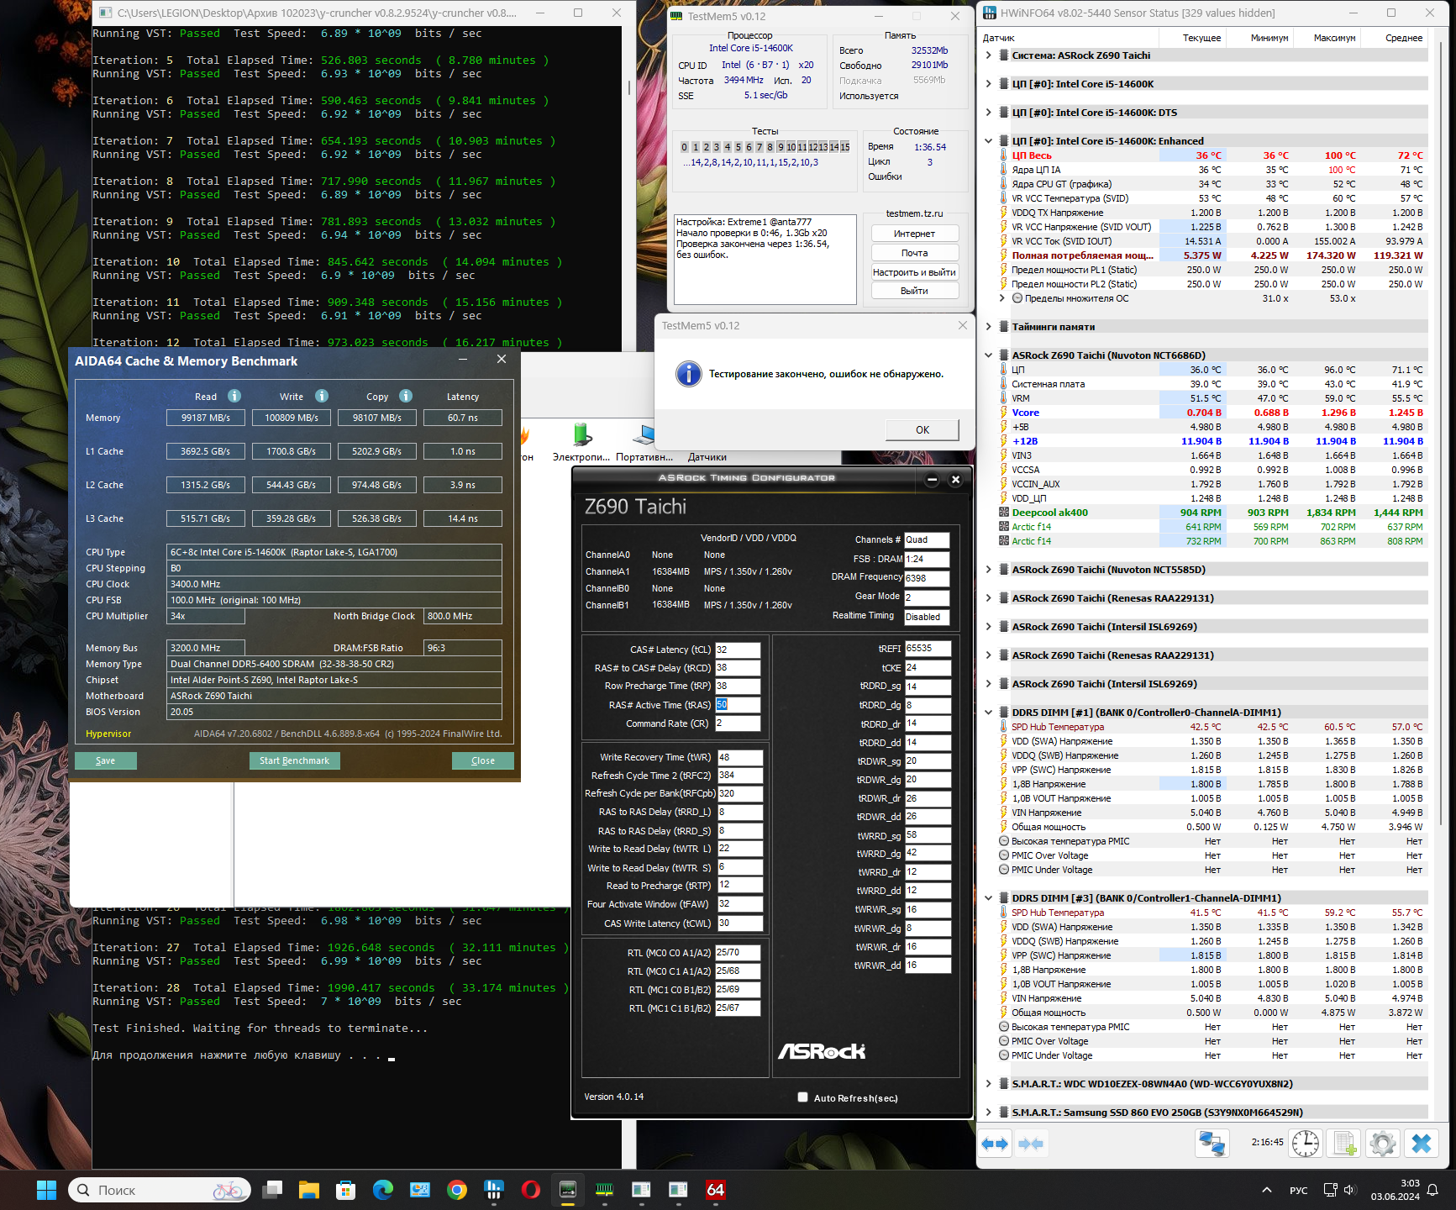
Task: Click the Почта button in TestMem5
Action: coord(914,253)
